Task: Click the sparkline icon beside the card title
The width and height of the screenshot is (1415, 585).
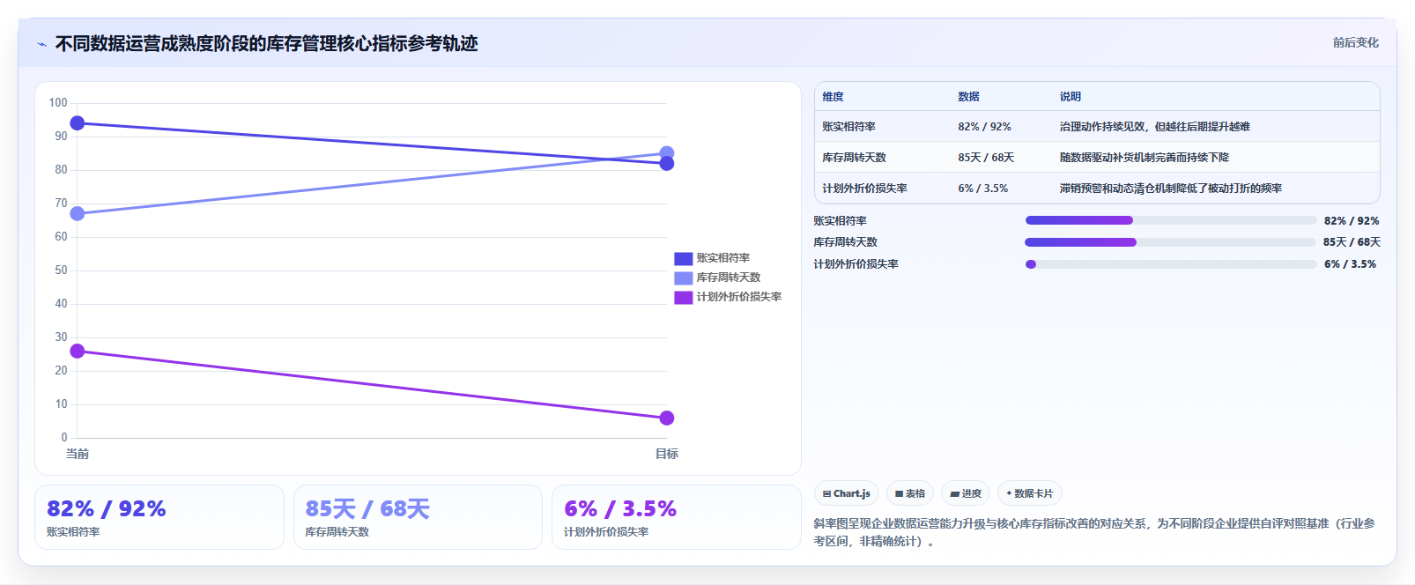Action: 41,44
